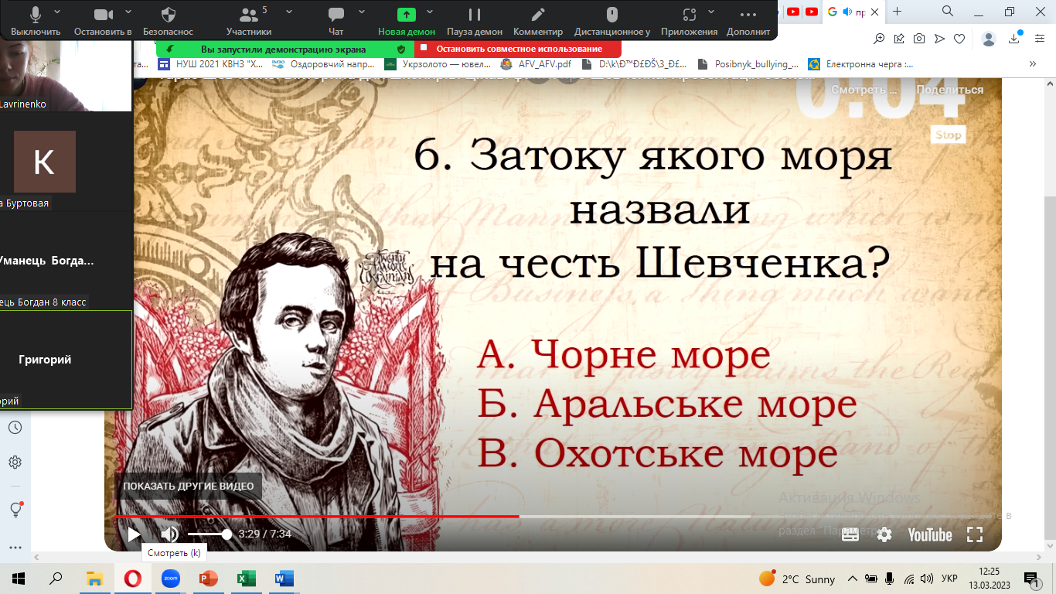Open the Zoom Chat panel
Image resolution: width=1056 pixels, height=594 pixels.
336,21
